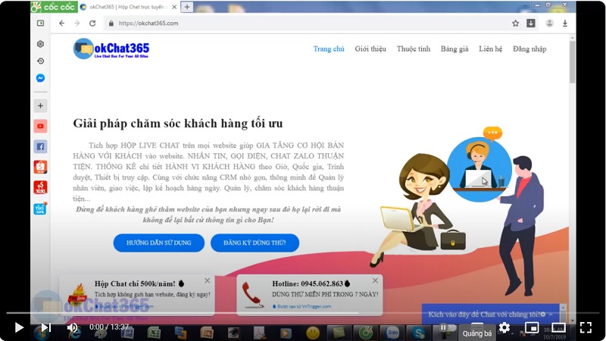This screenshot has width=606, height=341.
Task: View site security lock info
Action: [111, 23]
